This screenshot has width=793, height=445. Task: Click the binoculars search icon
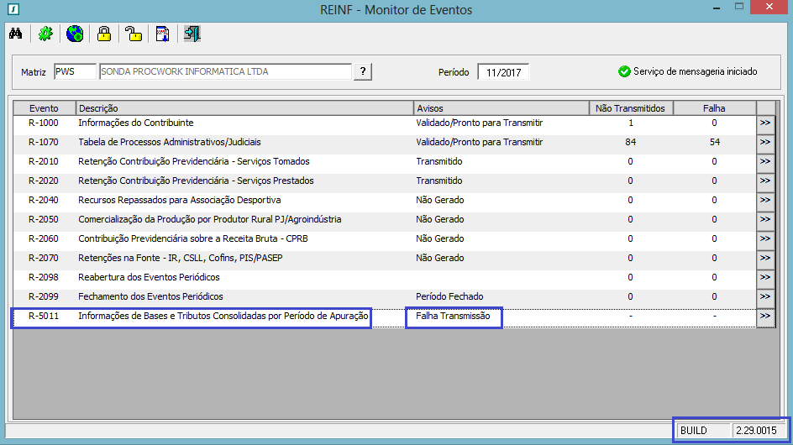[x=16, y=34]
